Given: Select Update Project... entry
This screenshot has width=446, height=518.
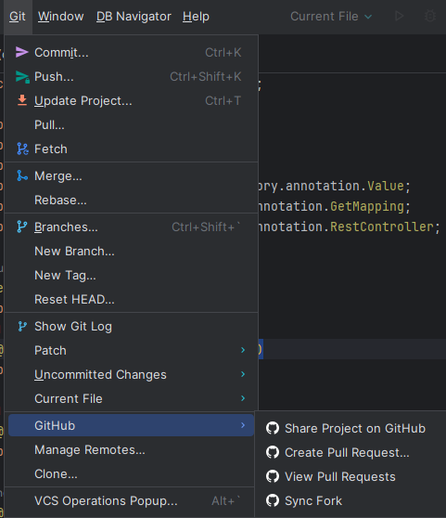Looking at the screenshot, I should coord(131,100).
